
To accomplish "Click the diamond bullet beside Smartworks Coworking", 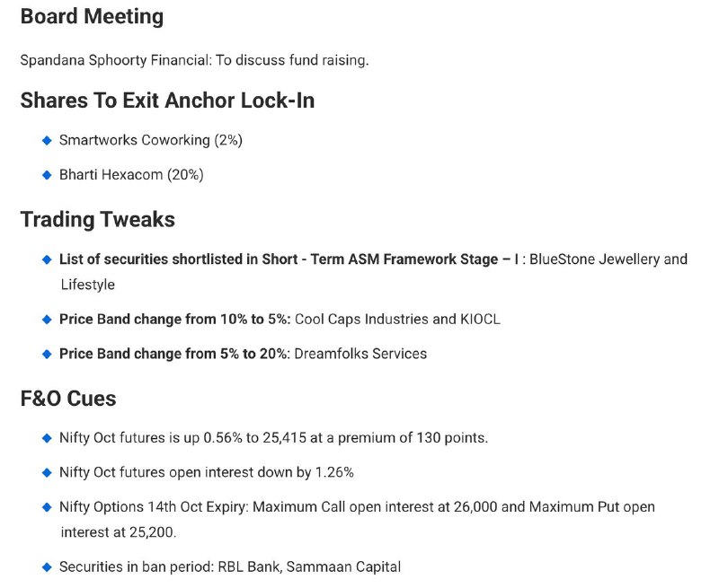I will pyautogui.click(x=47, y=140).
